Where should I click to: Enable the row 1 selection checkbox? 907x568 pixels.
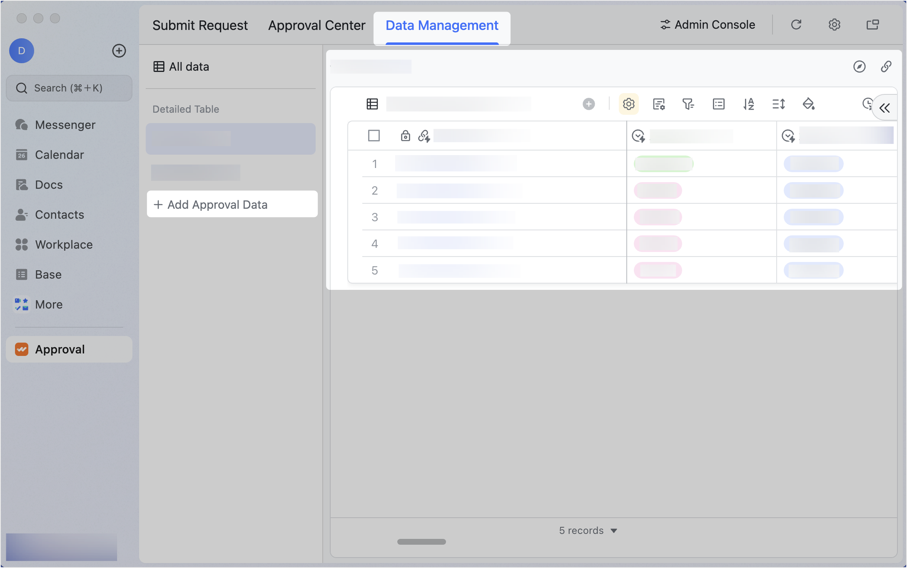click(x=374, y=163)
